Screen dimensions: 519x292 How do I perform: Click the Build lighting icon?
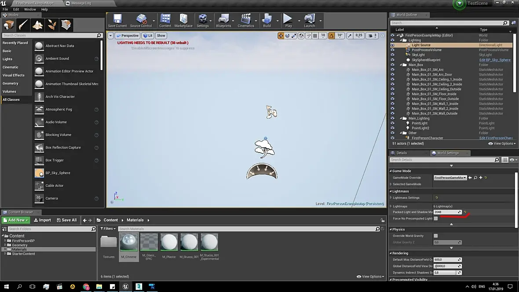click(x=267, y=20)
